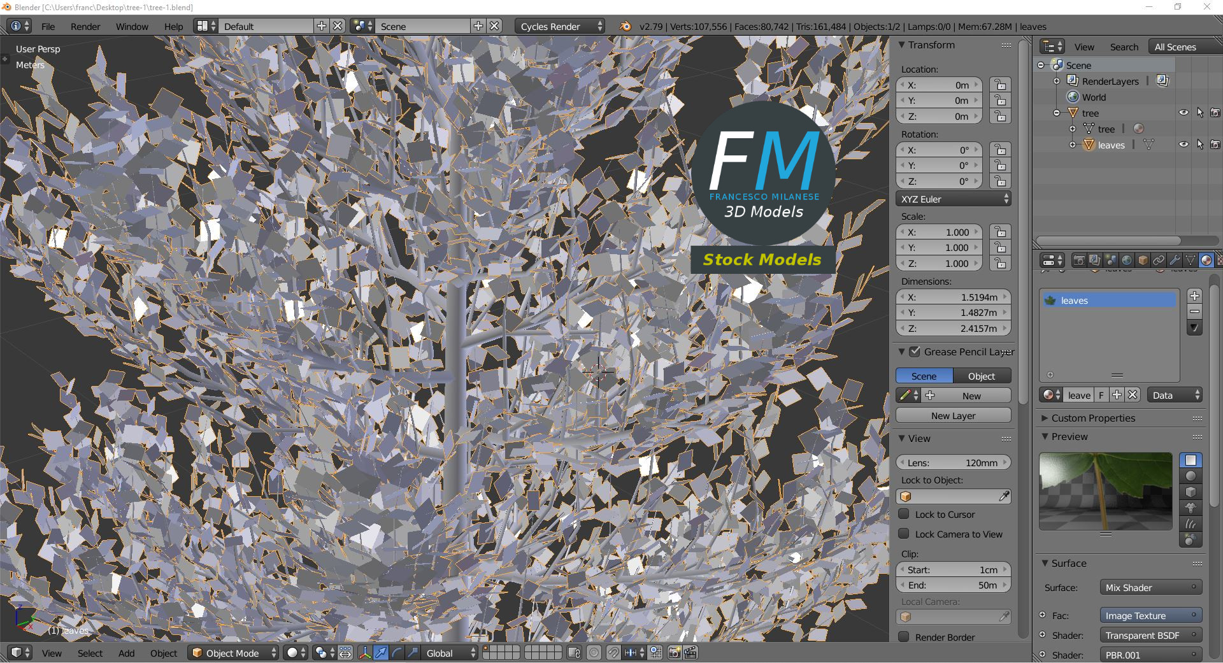Viewport: 1223px width, 663px height.
Task: Enable Render Border checkbox
Action: (904, 637)
